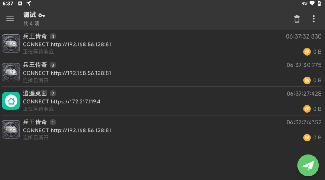
Task: Open the hamburger navigation menu
Action: pos(10,19)
